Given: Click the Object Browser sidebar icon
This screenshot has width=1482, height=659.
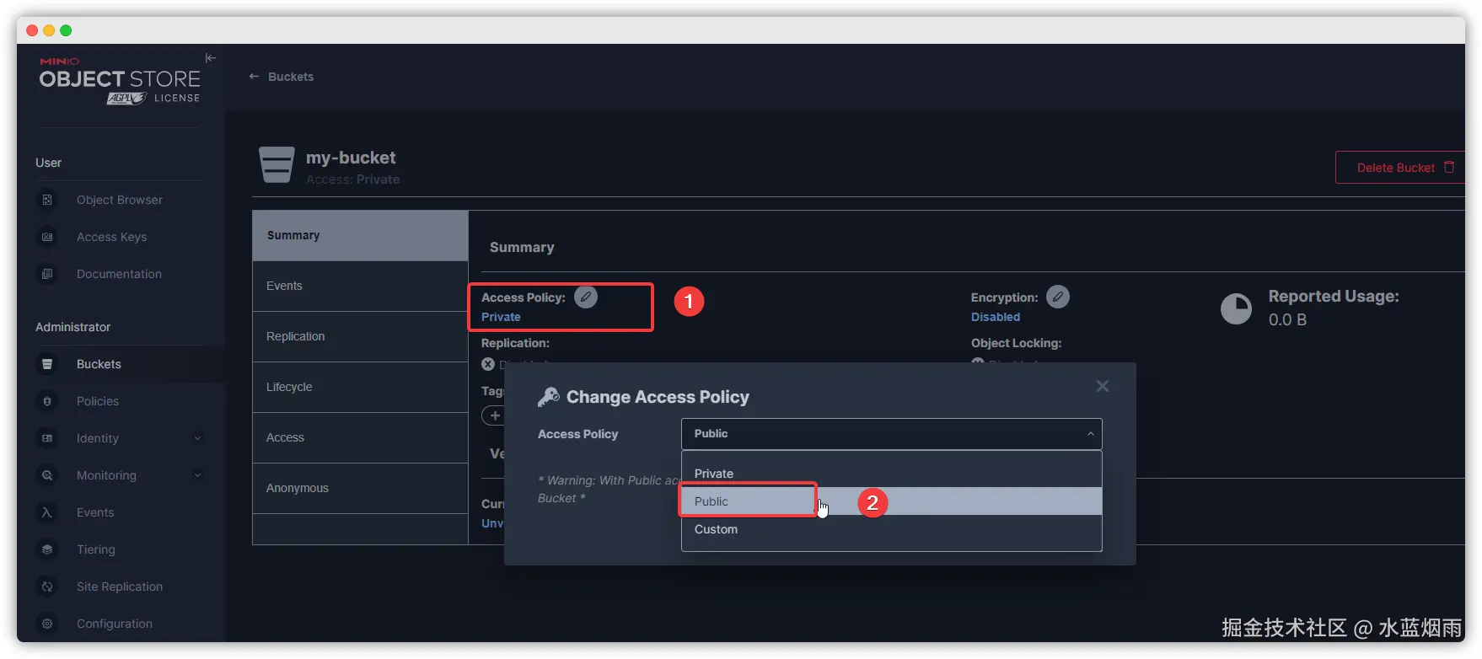Looking at the screenshot, I should click(x=47, y=200).
